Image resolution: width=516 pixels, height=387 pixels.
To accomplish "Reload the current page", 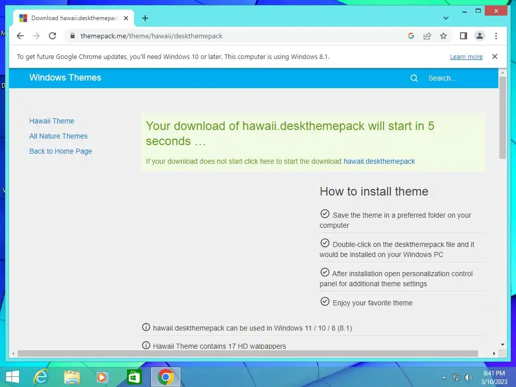I will pos(52,36).
